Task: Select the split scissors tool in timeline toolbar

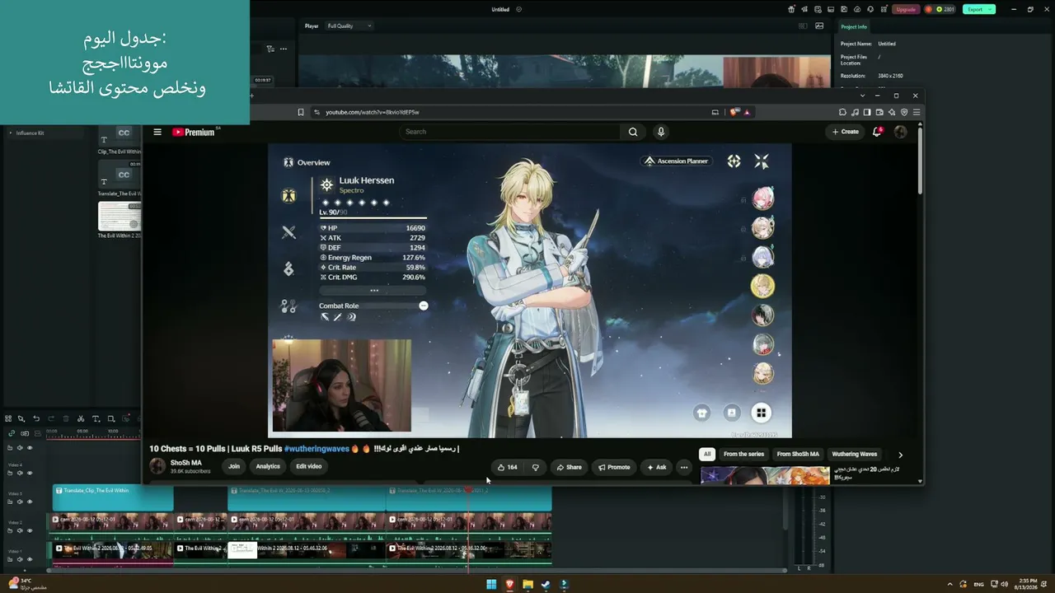Action: coord(81,418)
